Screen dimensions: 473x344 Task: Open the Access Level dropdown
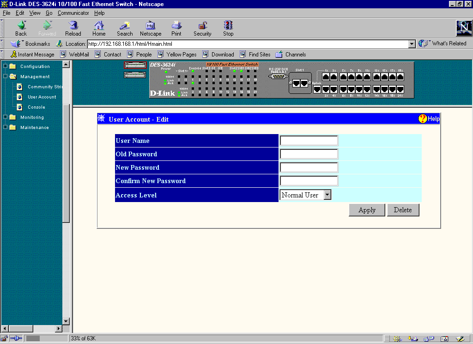pos(327,195)
